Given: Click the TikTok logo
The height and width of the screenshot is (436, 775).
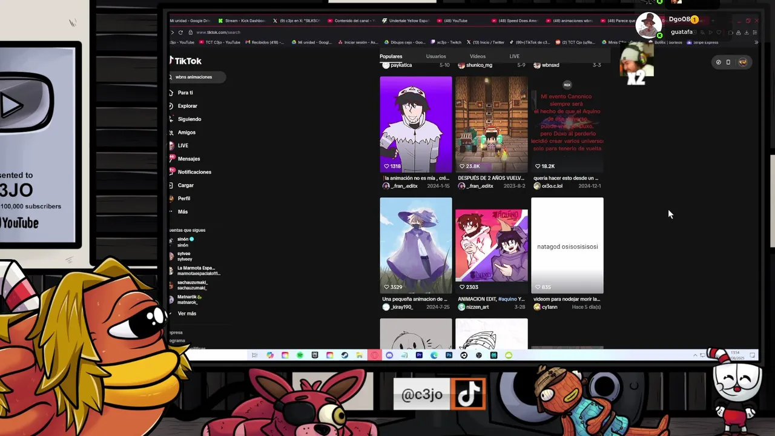Looking at the screenshot, I should pyautogui.click(x=186, y=61).
